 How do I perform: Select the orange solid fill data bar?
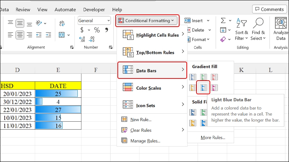coord(193,123)
